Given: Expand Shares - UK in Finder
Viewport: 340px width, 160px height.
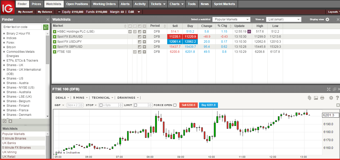Looking at the screenshot, I should [x=4, y=65].
